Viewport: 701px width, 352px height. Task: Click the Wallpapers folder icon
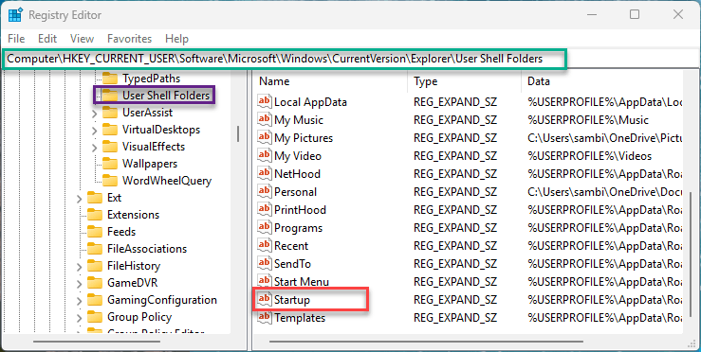pos(110,164)
